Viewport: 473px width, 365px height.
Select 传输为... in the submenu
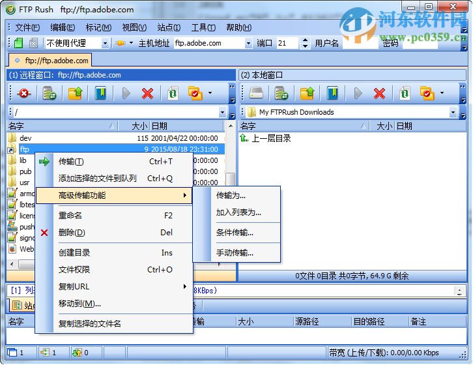[236, 196]
